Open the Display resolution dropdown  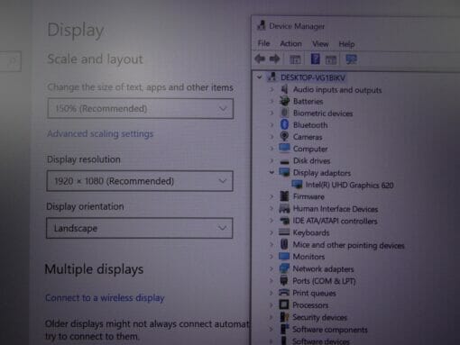[140, 181]
